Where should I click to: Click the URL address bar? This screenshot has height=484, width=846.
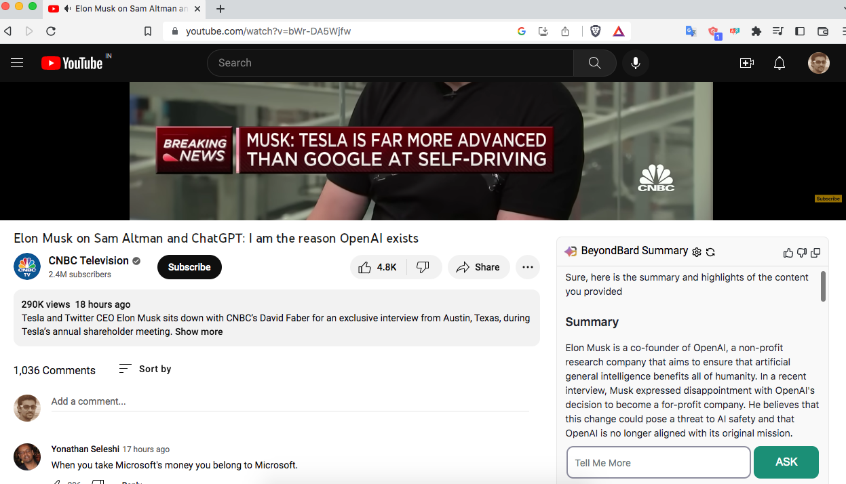pyautogui.click(x=339, y=31)
